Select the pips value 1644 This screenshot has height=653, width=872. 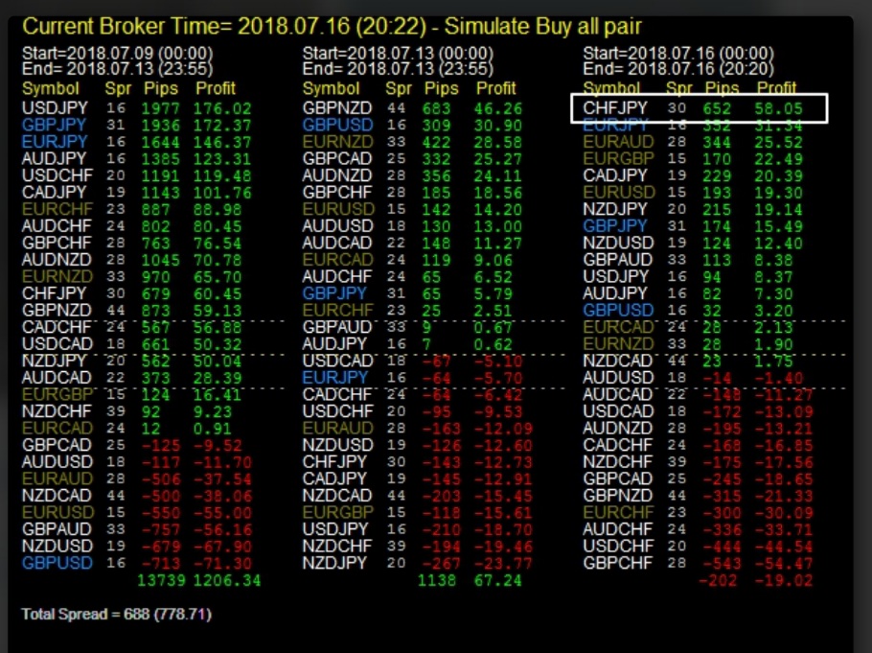[161, 142]
